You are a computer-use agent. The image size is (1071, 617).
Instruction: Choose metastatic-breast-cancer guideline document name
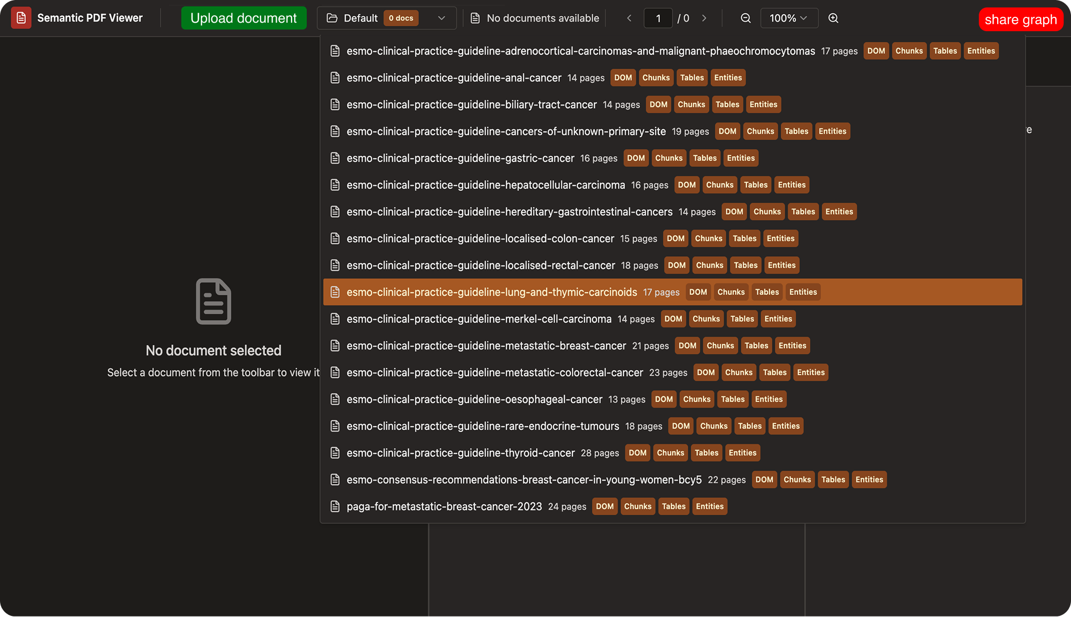coord(486,346)
